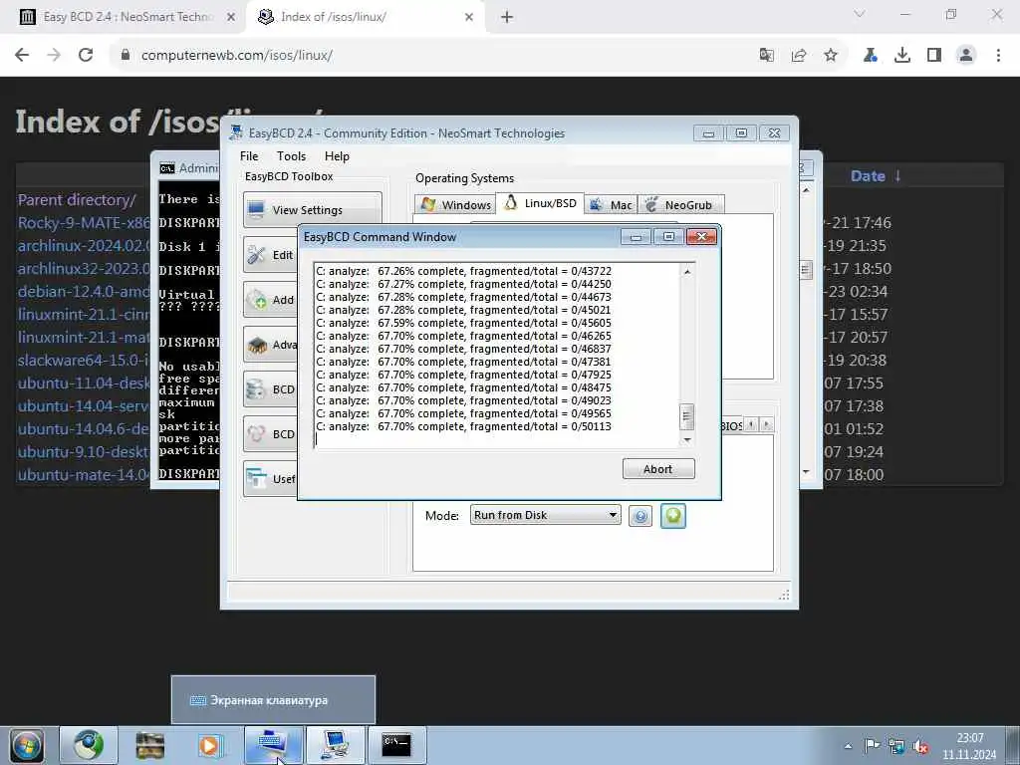The height and width of the screenshot is (765, 1020).
Task: Click the command prompt taskbar icon
Action: click(396, 745)
